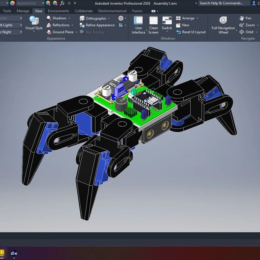
Task: Click the Arrange windows icon
Action: [x=178, y=18]
